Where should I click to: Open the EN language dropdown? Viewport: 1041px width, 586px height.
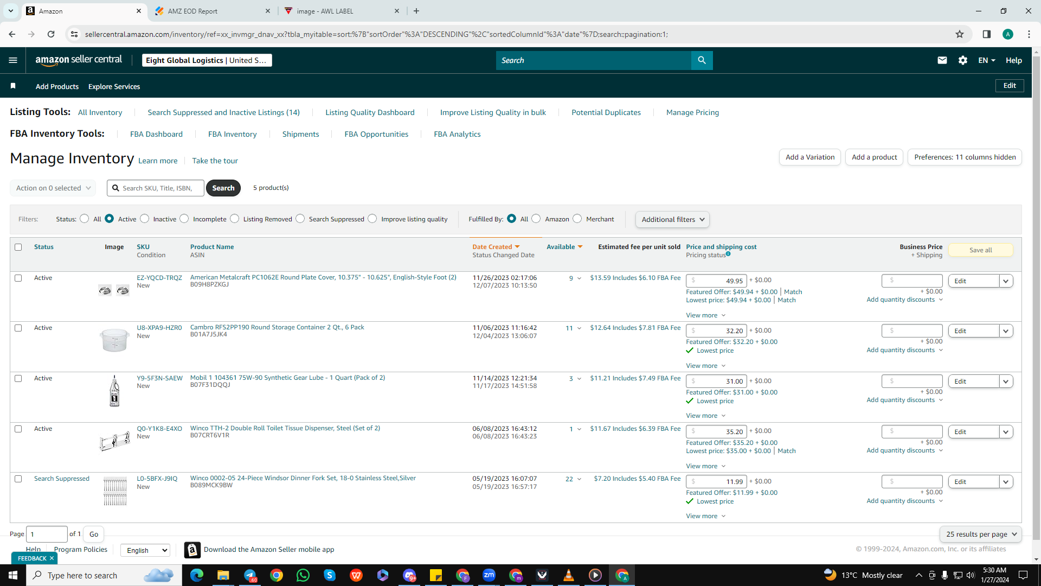coord(987,60)
